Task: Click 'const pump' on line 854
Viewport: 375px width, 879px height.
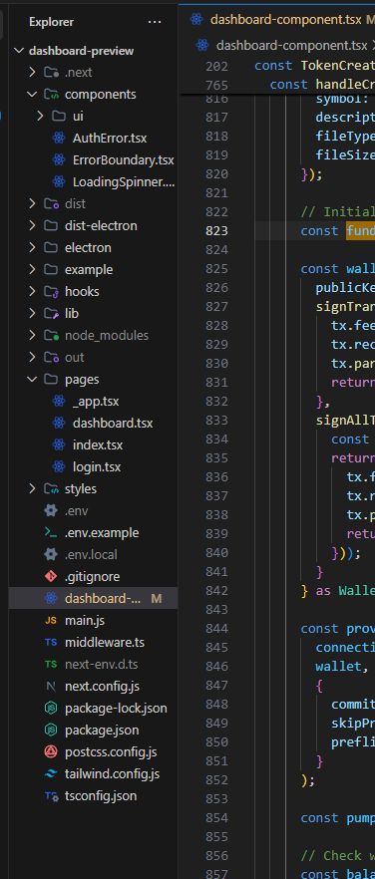Action: pos(338,817)
